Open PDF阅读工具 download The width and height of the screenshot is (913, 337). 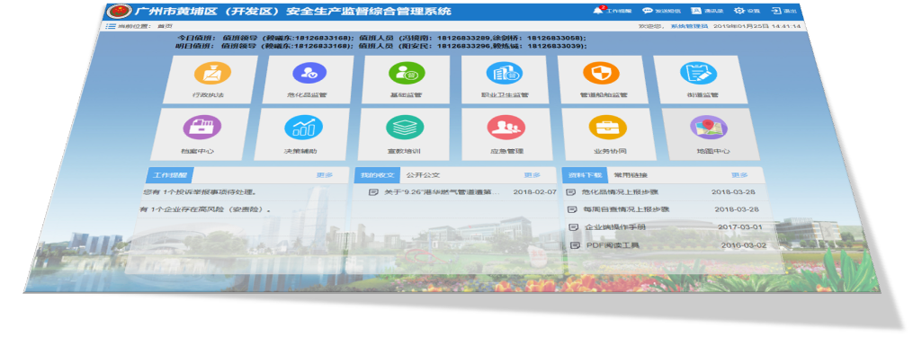(613, 245)
